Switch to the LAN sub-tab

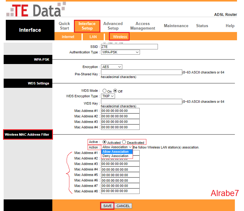pyautogui.click(x=93, y=37)
